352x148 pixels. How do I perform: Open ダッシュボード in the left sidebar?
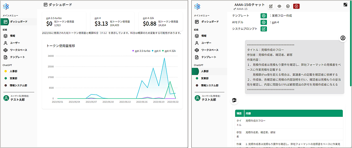18,22
